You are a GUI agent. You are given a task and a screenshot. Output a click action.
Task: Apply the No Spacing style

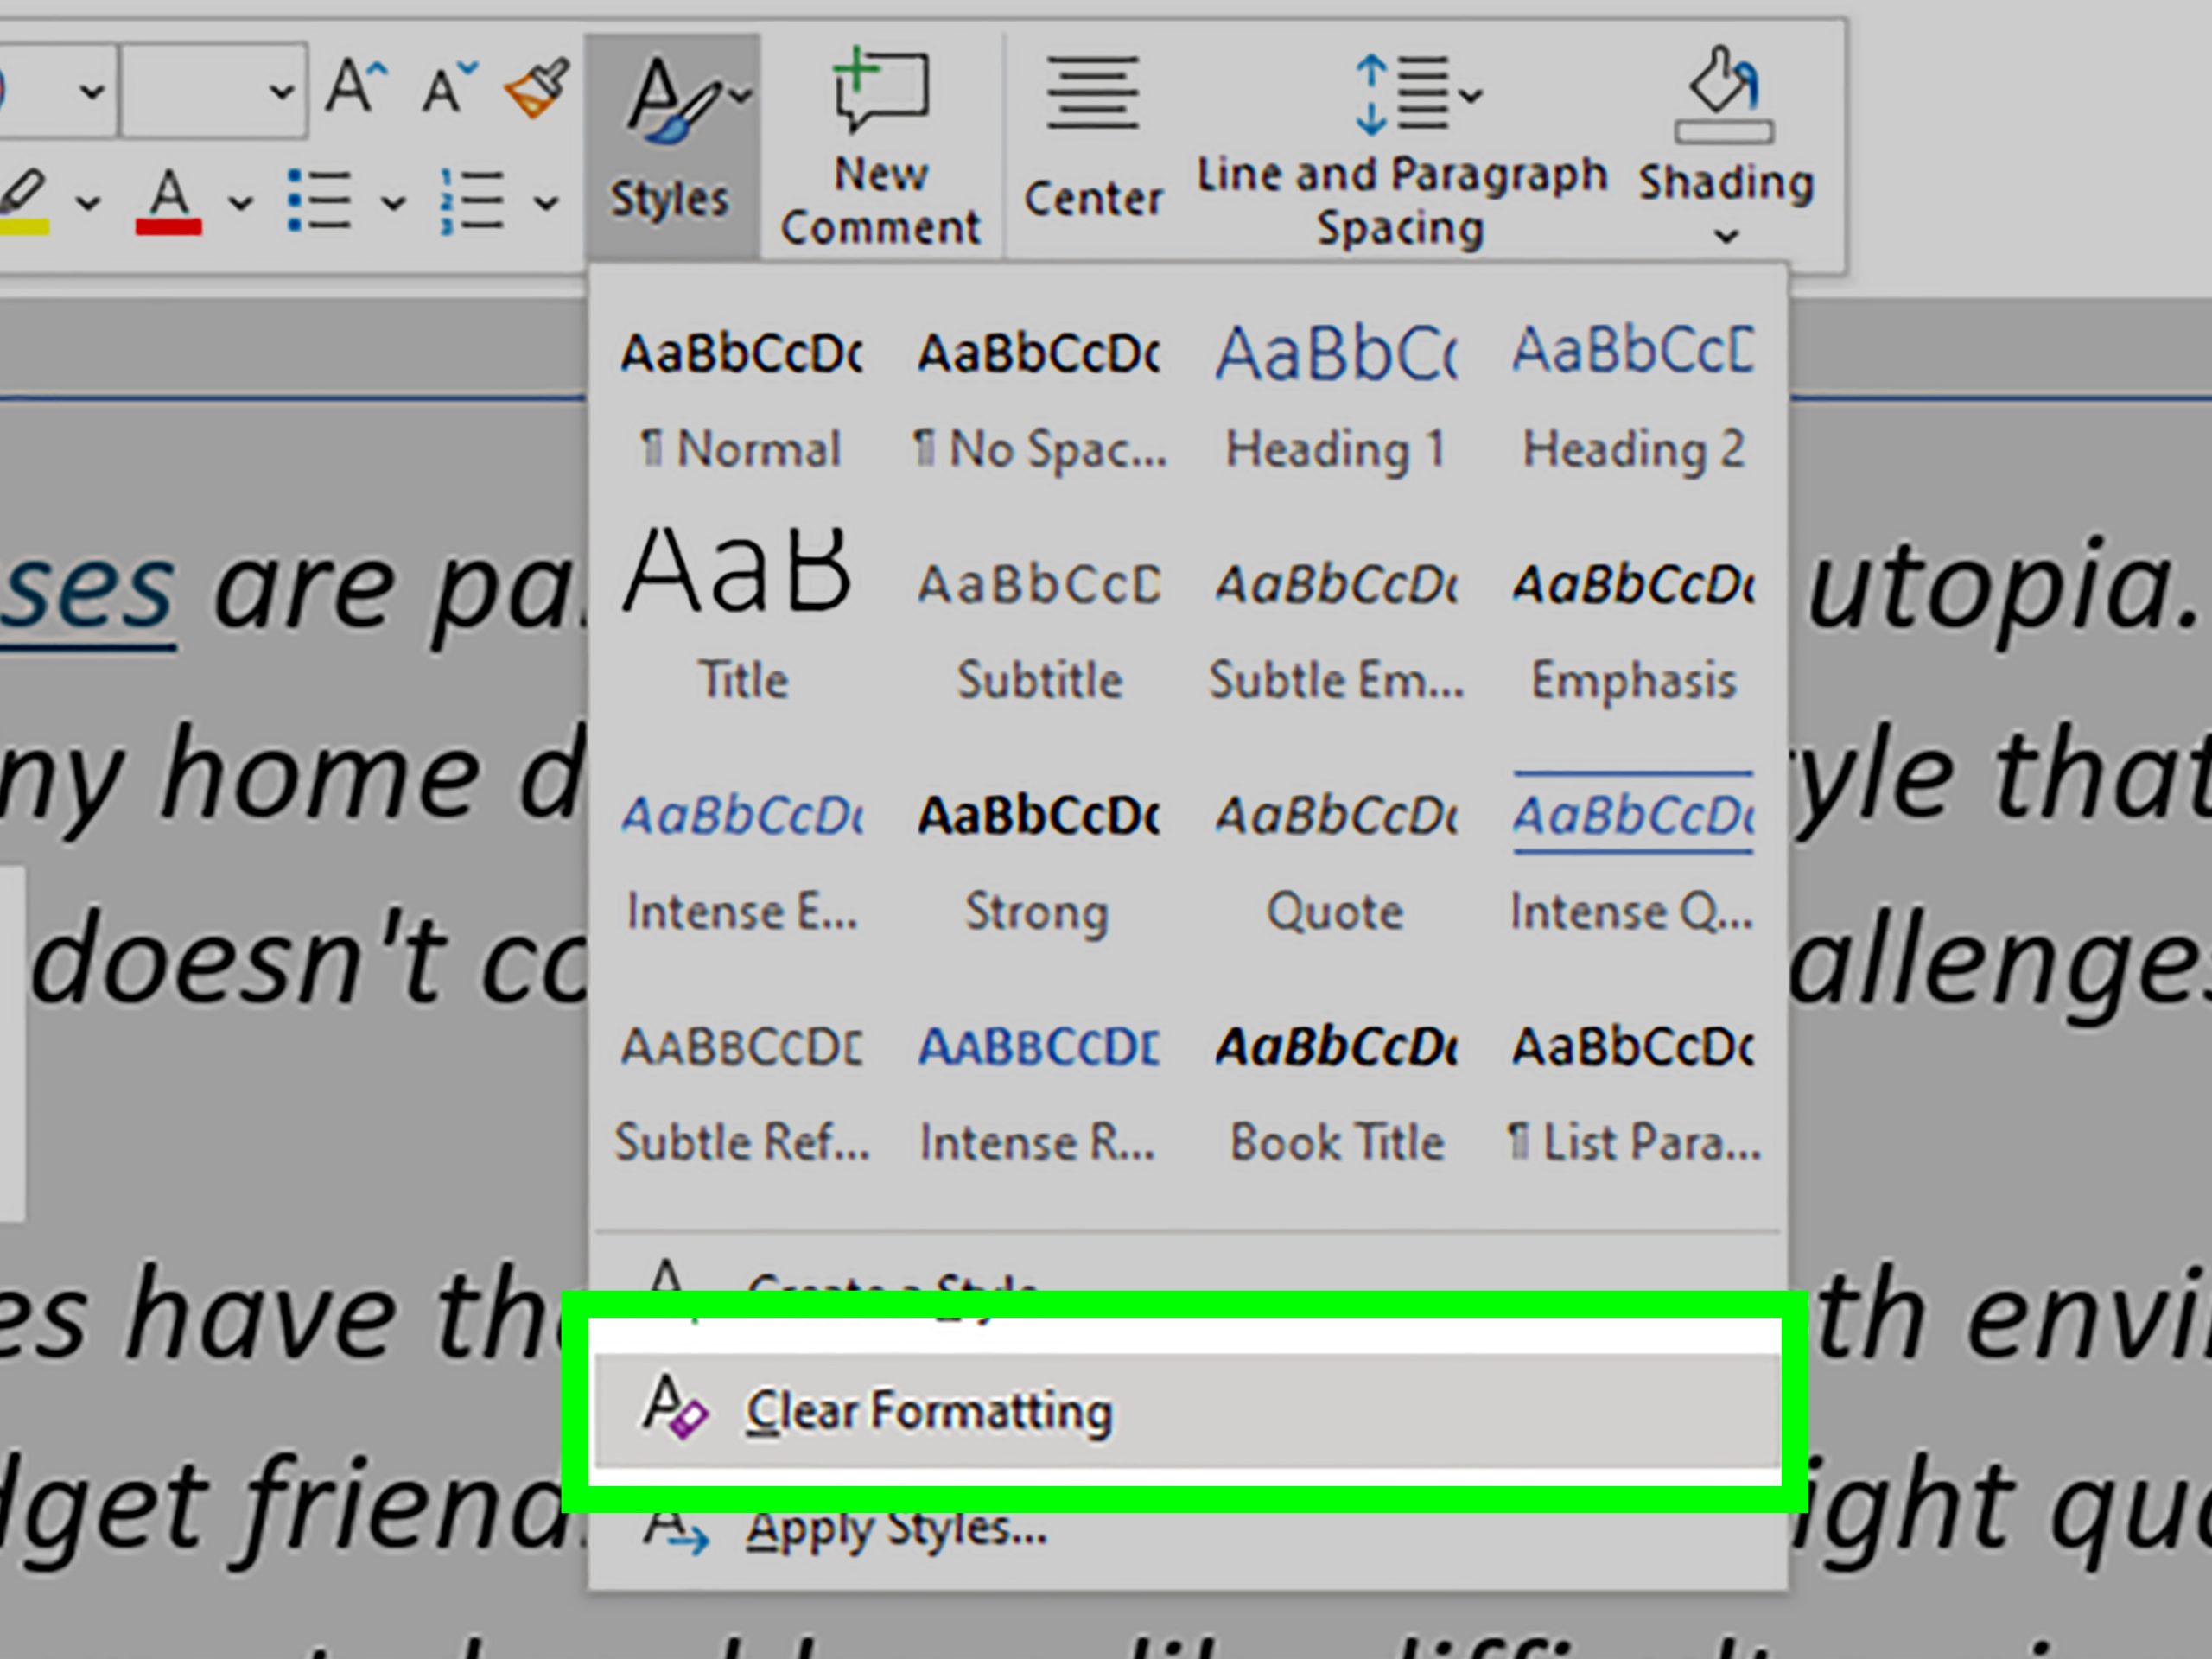click(1039, 398)
